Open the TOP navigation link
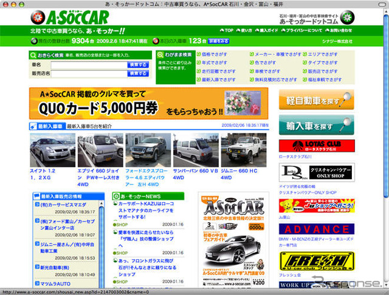The image size is (389, 295). coord(227,30)
